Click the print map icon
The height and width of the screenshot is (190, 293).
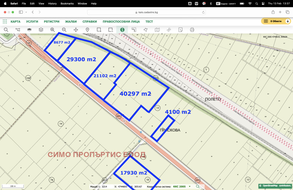point(192,30)
